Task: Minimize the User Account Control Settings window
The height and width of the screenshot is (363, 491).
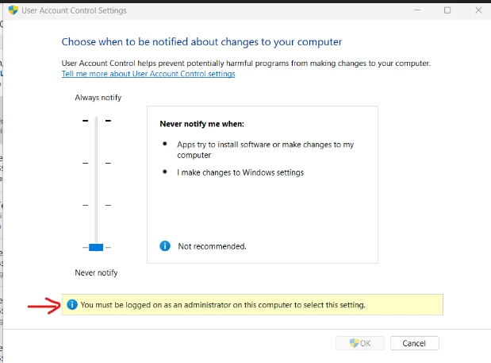Action: 417,10
